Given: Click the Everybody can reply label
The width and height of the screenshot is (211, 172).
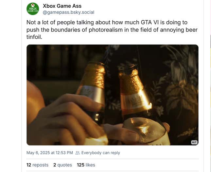Looking at the screenshot, I should [x=100, y=153].
